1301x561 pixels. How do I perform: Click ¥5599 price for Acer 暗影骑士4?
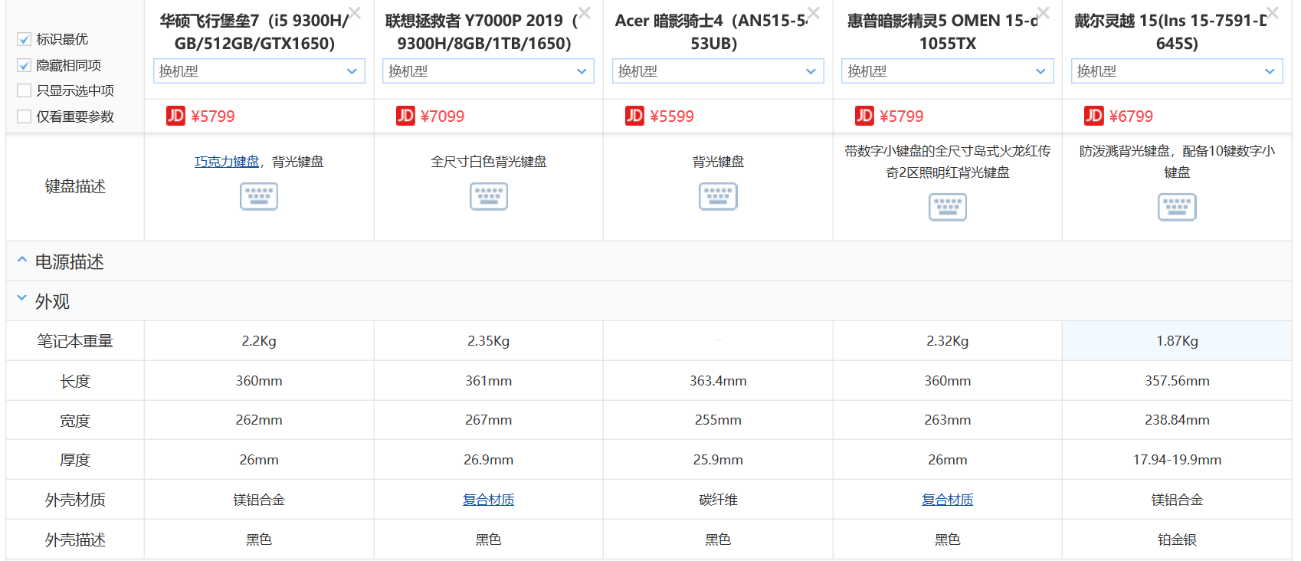[672, 116]
